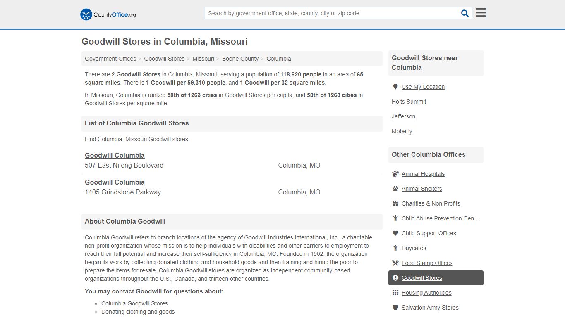Click Find Columbia, Missouri Goodwill stores text
Screen dimensions: 565x317
click(x=137, y=139)
